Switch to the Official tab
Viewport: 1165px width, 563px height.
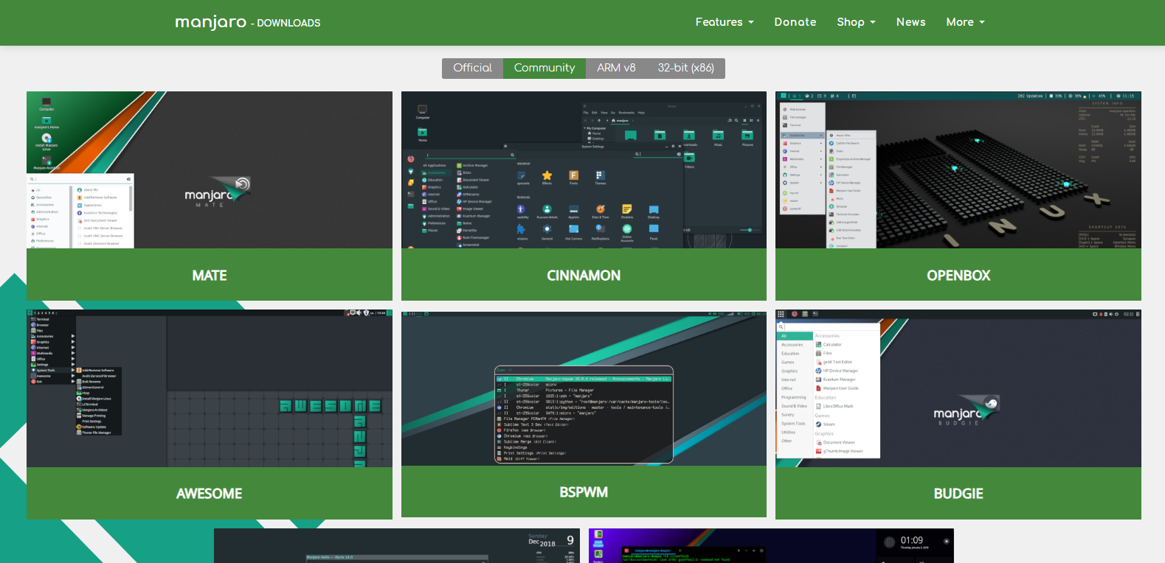pos(472,68)
